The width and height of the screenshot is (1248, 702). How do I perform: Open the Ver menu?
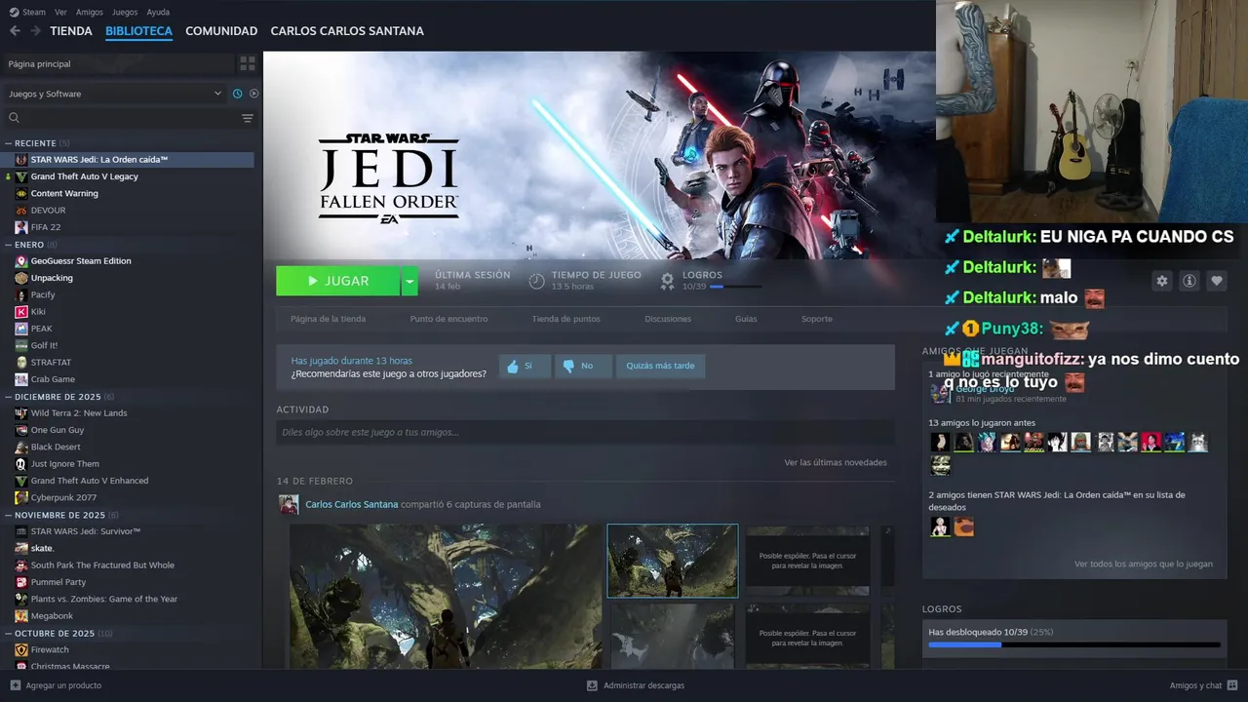(60, 12)
